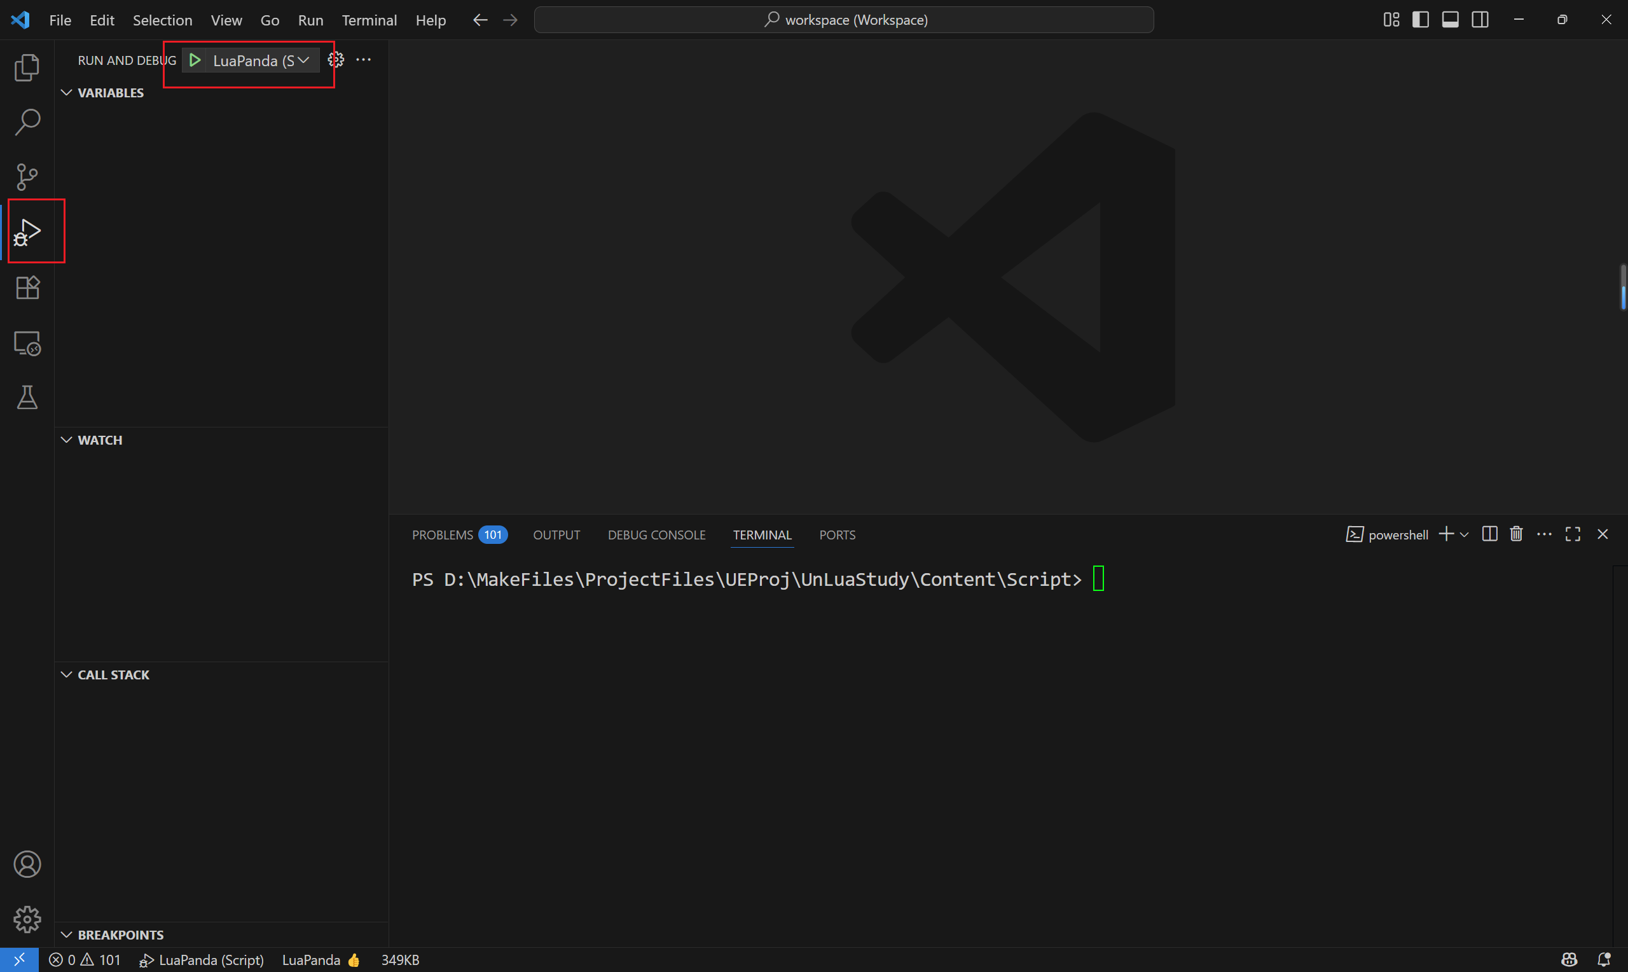Toggle secondary side bar layout button
Image resolution: width=1628 pixels, height=972 pixels.
pyautogui.click(x=1480, y=20)
